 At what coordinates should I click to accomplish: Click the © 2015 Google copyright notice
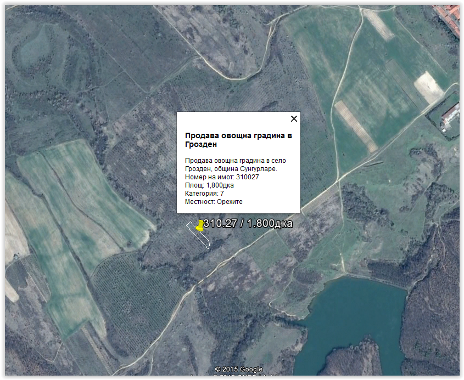[238, 369]
